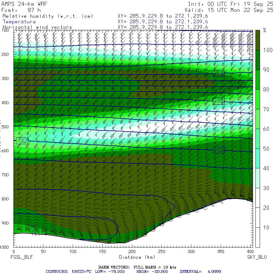This screenshot has height=275, width=275.
Task: Click the XY coordinates beside Relative humidity
Action: (x=163, y=16)
